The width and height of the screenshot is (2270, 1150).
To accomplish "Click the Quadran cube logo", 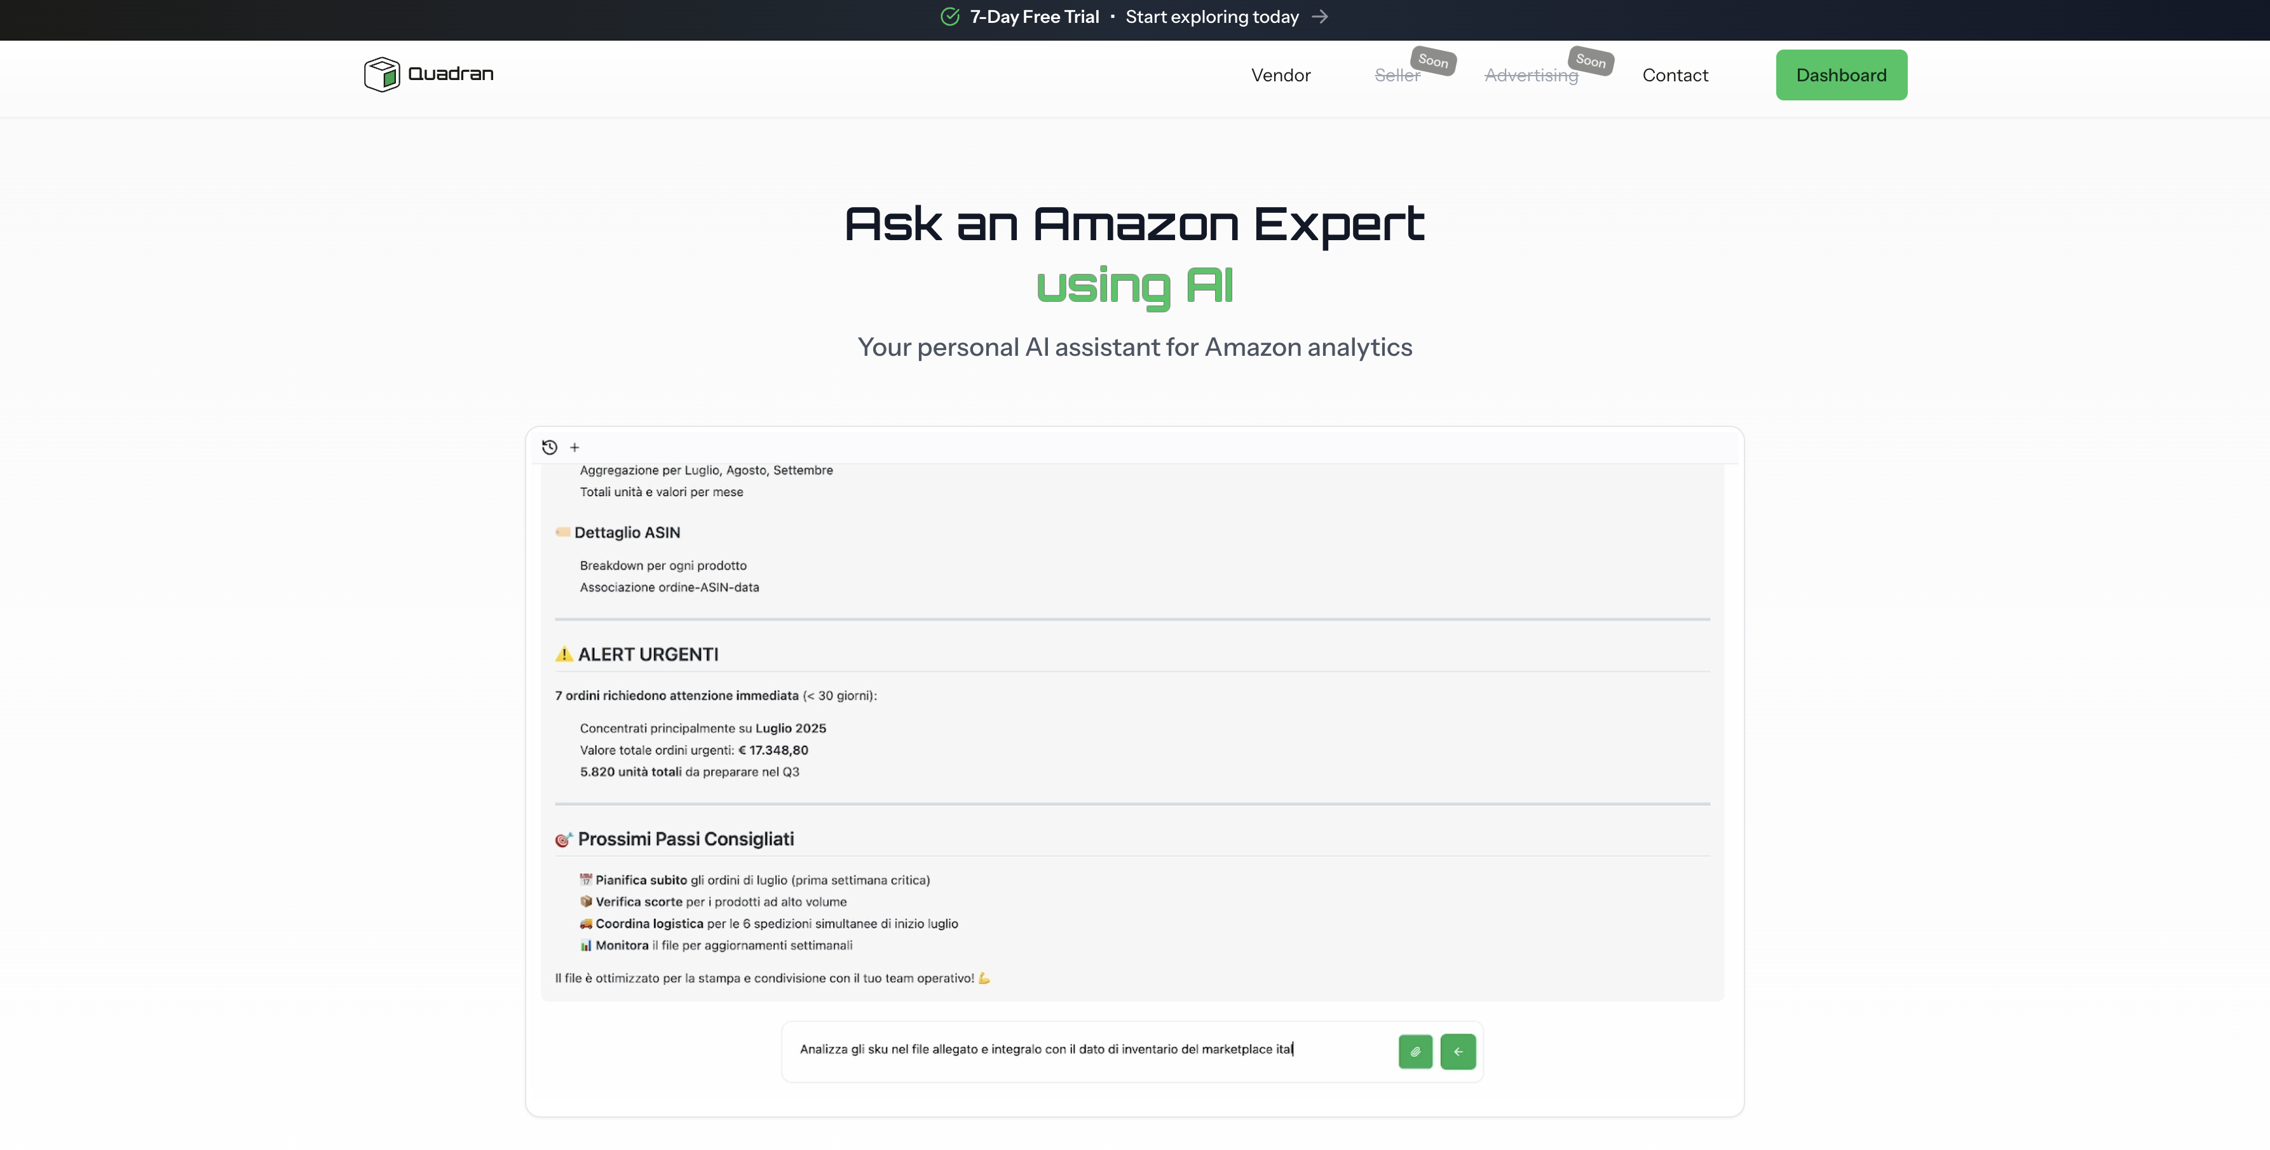I will click(381, 74).
